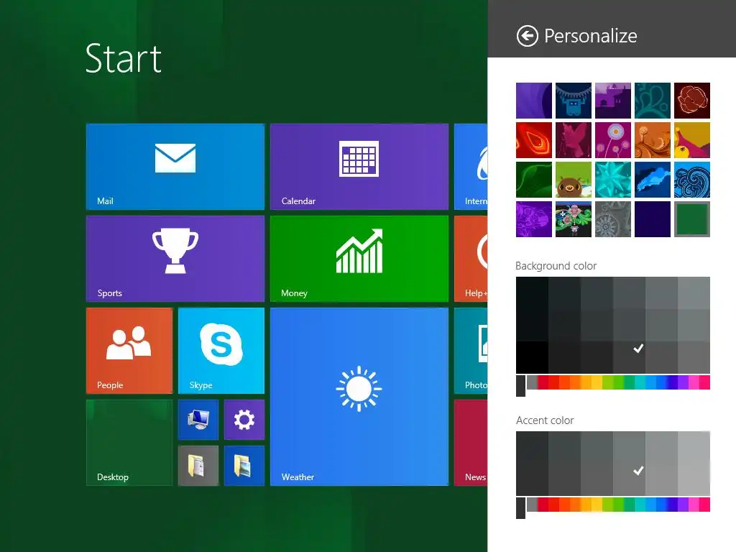
Task: Open the PC settings gear tile
Action: pos(244,420)
